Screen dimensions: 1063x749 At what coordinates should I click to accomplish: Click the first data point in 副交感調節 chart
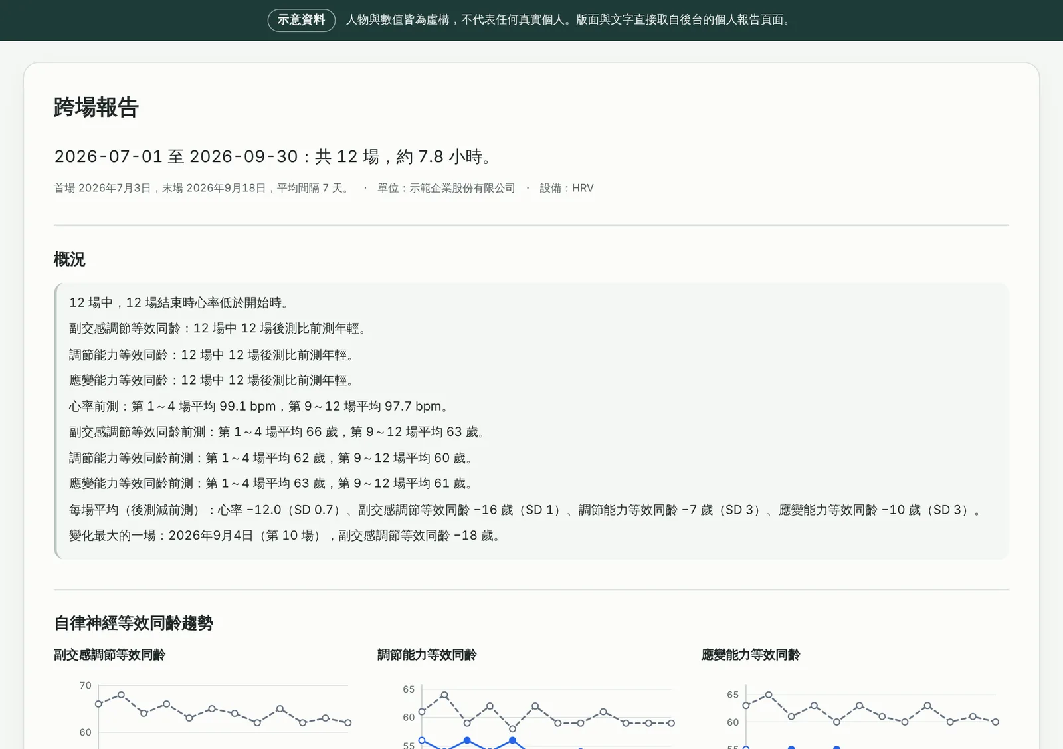pos(98,704)
